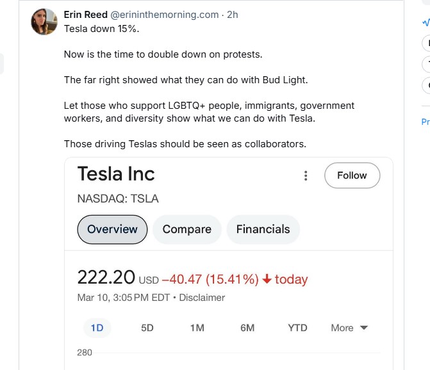Viewport: 430px width, 370px height.
Task: Click the trending graph icon in right sidebar
Action: pyautogui.click(x=426, y=22)
